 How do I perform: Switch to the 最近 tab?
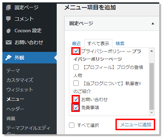tap(76, 43)
